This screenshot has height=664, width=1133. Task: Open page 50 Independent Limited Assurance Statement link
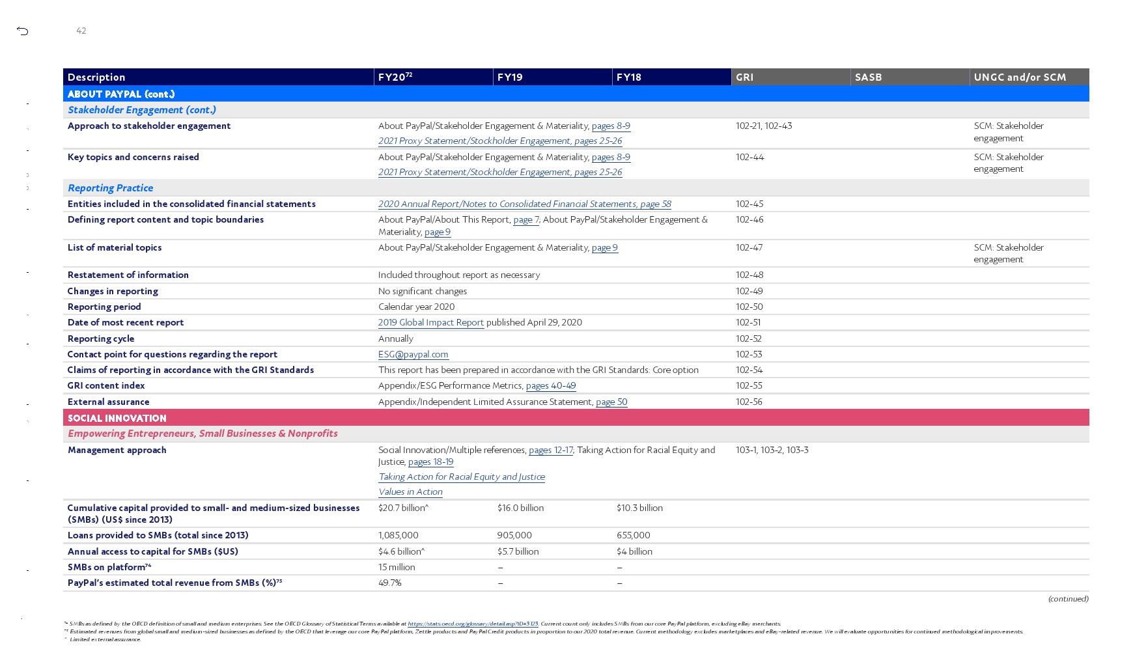(x=611, y=402)
